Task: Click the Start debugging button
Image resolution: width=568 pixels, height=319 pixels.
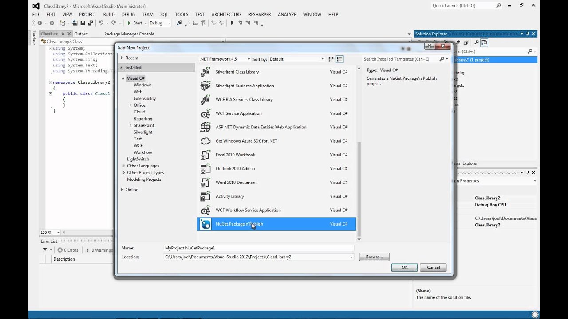Action: coord(135,23)
